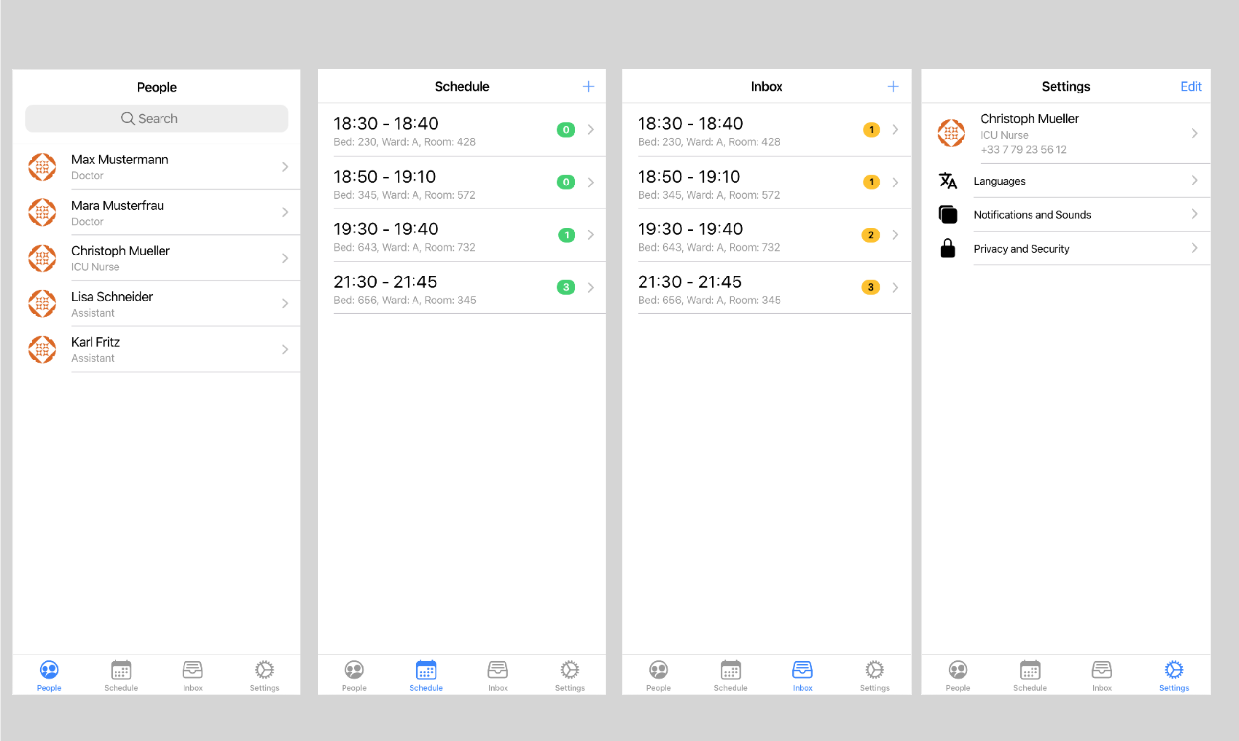Expand Languages row chevron in Settings
Screen dimensions: 1239x741
[1194, 180]
